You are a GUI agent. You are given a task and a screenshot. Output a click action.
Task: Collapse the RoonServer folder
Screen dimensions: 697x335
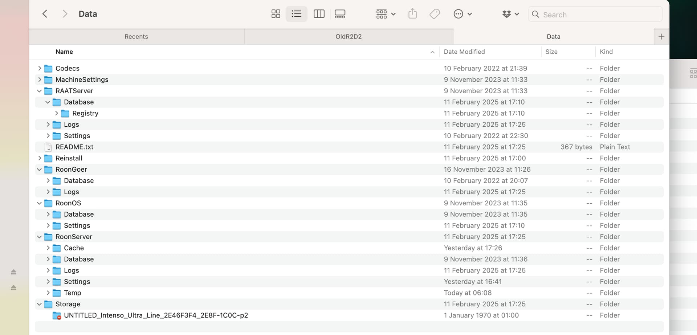tap(40, 237)
